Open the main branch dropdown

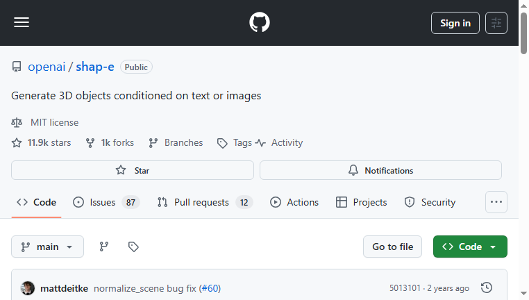(x=48, y=247)
